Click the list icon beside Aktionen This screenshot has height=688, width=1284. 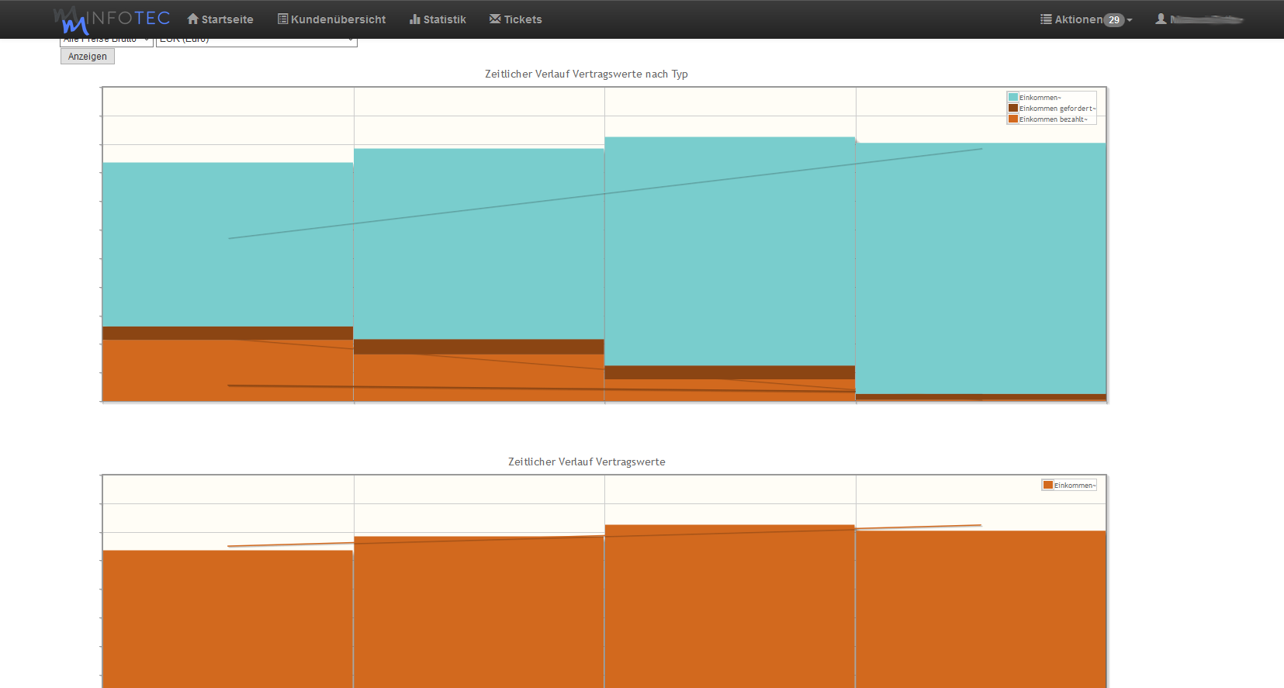click(1046, 19)
